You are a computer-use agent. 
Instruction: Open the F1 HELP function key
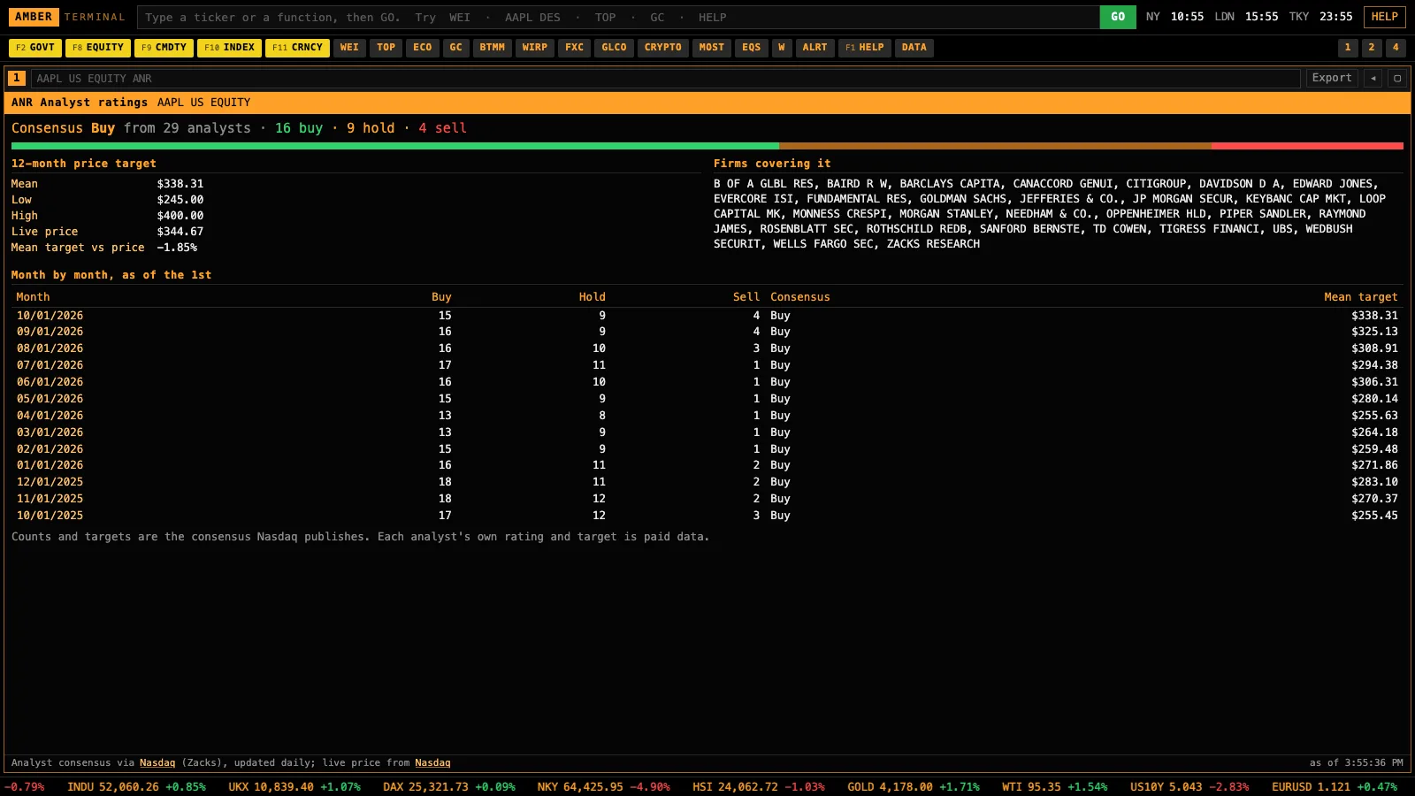click(x=865, y=48)
